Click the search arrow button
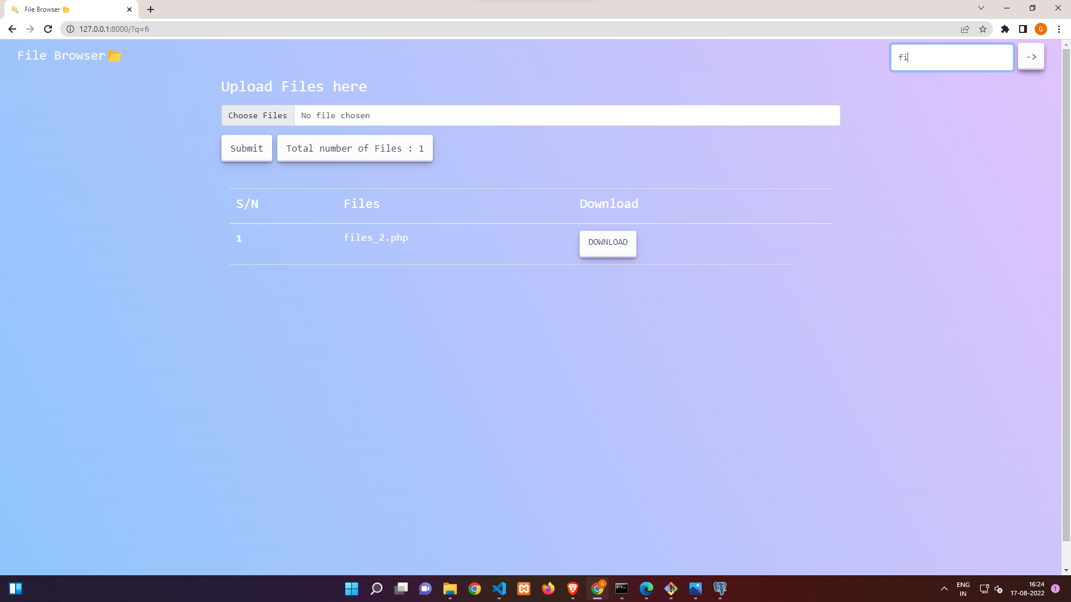Image resolution: width=1071 pixels, height=602 pixels. coord(1031,57)
